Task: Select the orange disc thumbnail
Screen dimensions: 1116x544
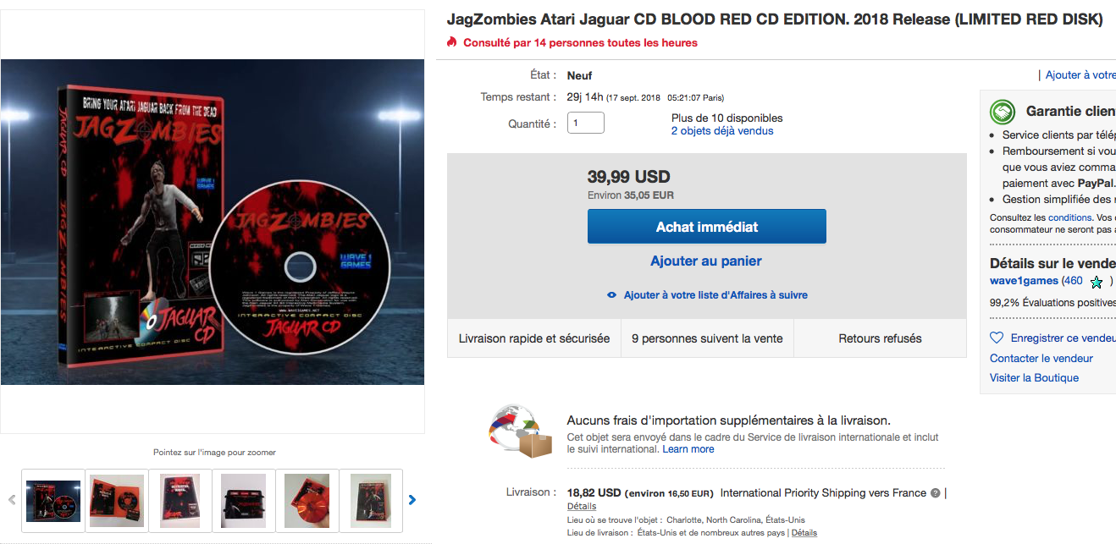Action: point(307,501)
